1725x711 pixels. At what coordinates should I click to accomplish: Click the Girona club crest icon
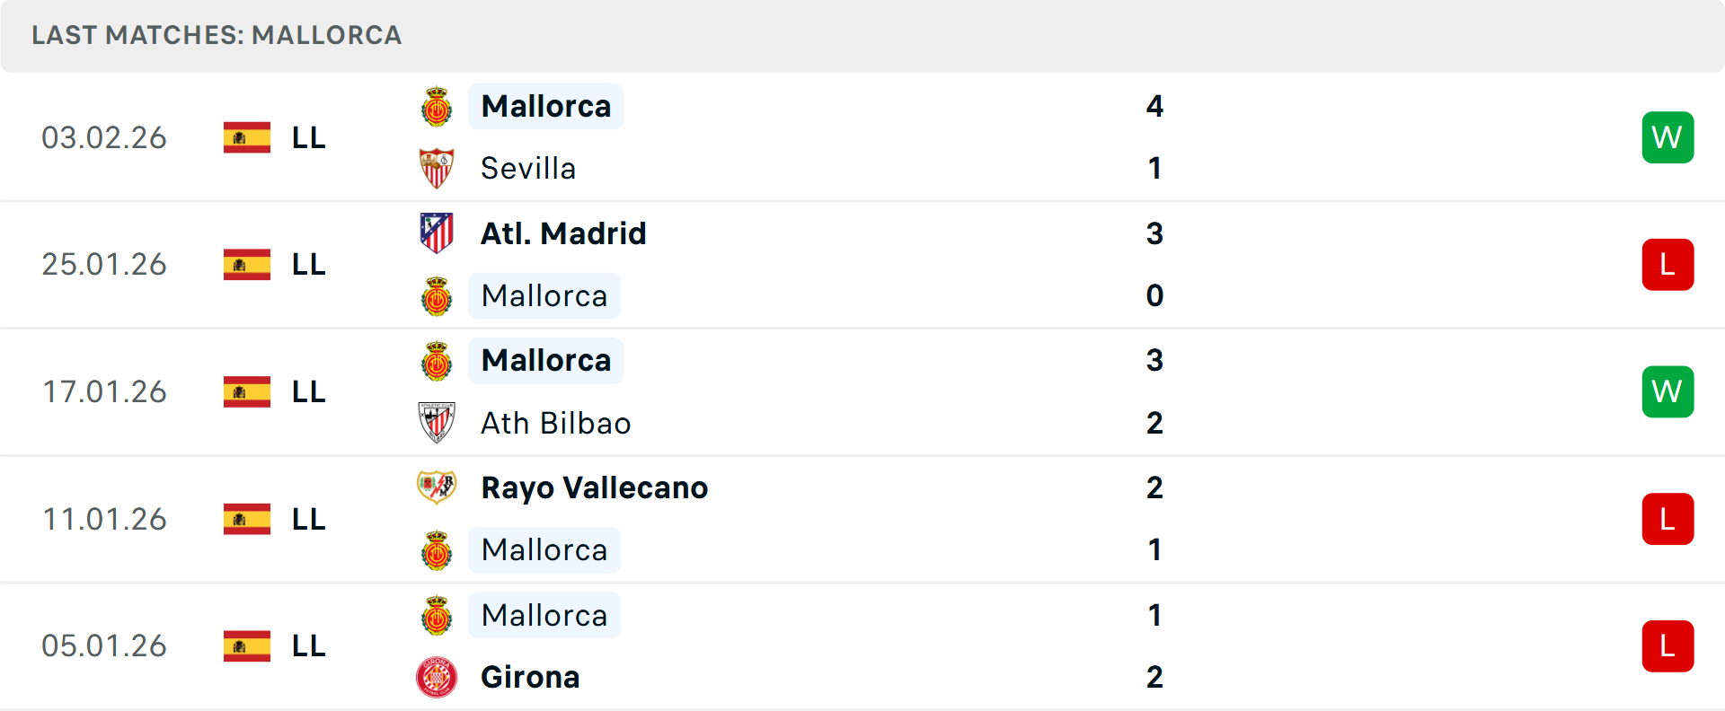coord(437,677)
